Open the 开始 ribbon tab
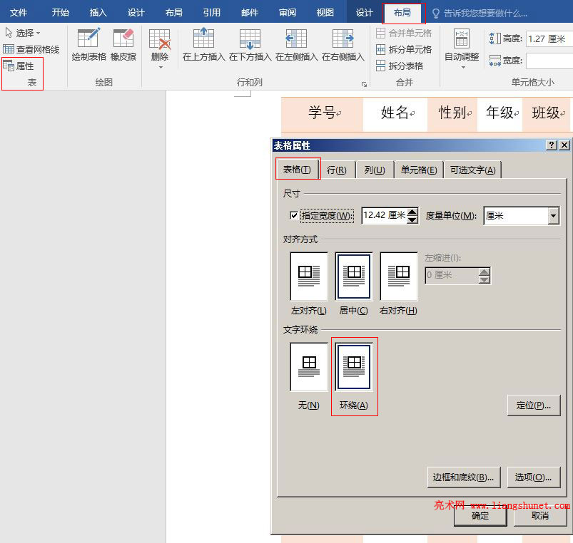Screen dimensions: 573x543 pos(60,13)
